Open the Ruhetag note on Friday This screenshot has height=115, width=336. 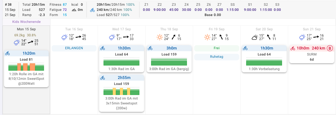tap(217, 57)
